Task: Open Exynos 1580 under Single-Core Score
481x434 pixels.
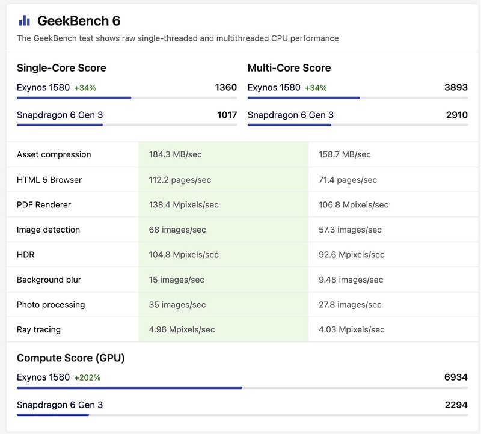Action: [43, 87]
